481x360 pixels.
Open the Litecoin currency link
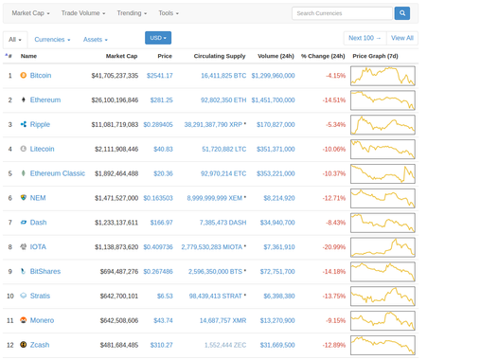[42, 149]
